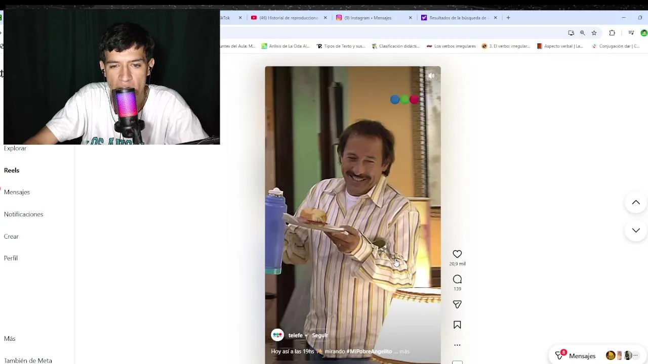
Task: Click the install app icon in address bar
Action: pyautogui.click(x=571, y=33)
